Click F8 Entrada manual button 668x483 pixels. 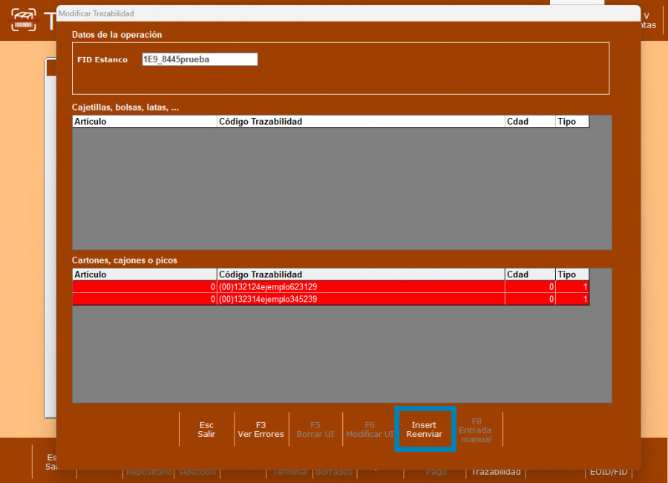pos(476,430)
